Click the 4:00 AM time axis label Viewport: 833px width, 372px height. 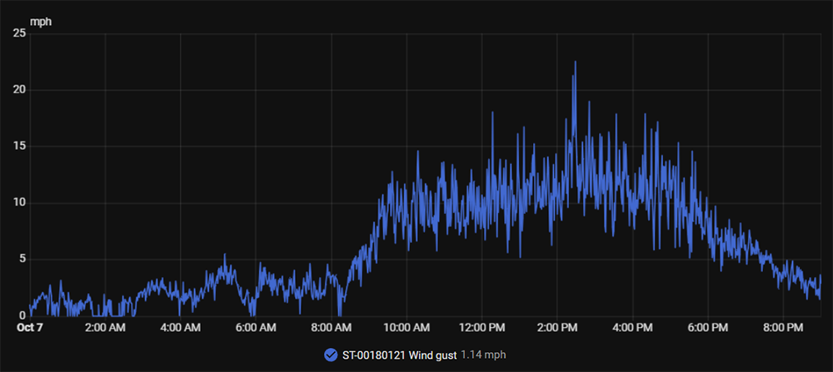click(181, 329)
